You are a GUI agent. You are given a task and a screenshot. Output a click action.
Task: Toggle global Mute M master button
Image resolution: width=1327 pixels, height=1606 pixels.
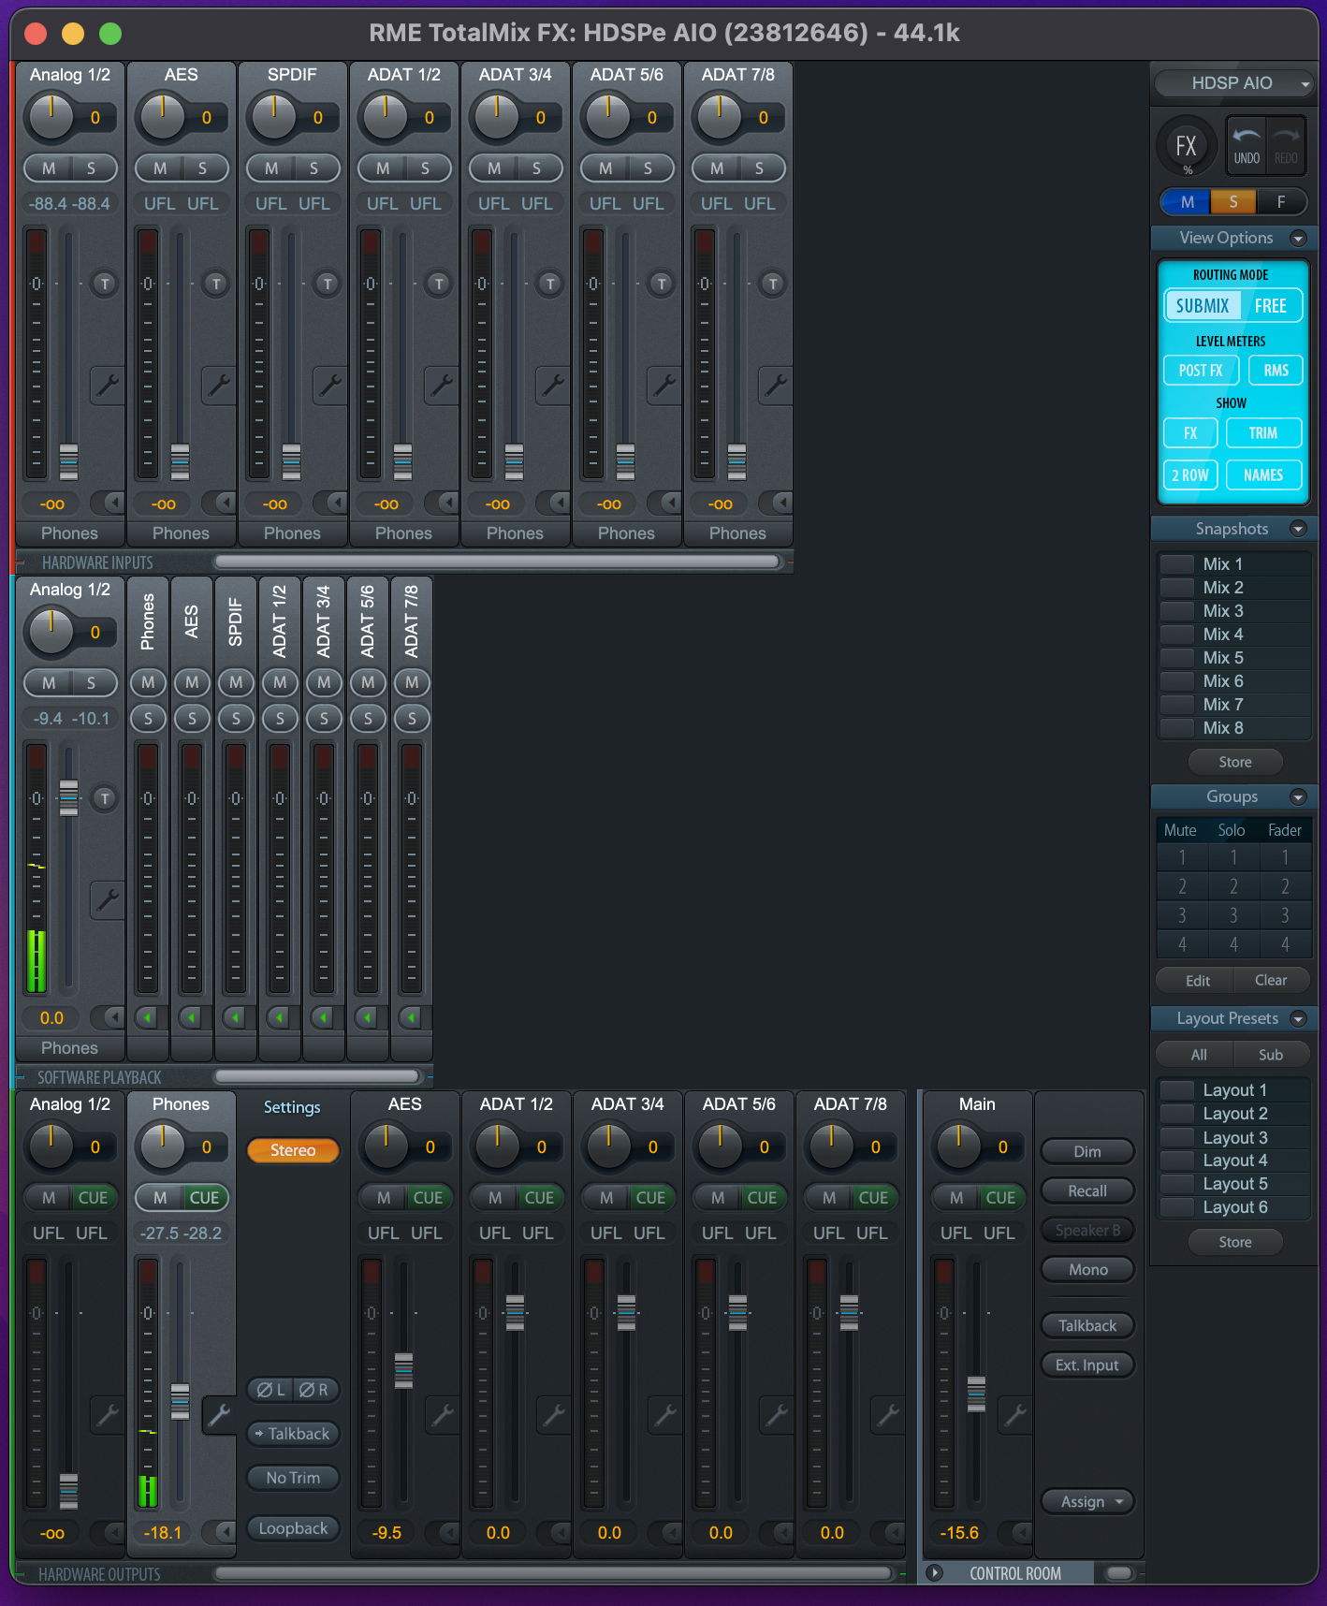[x=1187, y=202]
